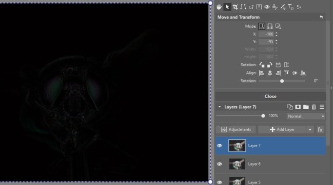Click the red-eye correction tool icon
This screenshot has width=333, height=185.
click(267, 7)
